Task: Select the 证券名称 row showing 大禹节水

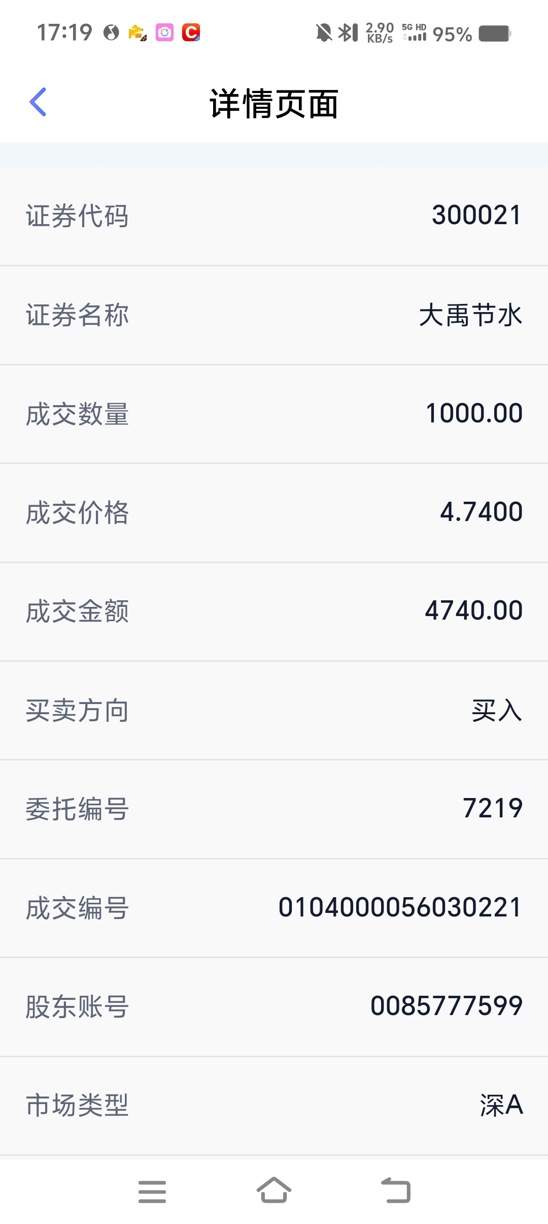Action: [274, 315]
